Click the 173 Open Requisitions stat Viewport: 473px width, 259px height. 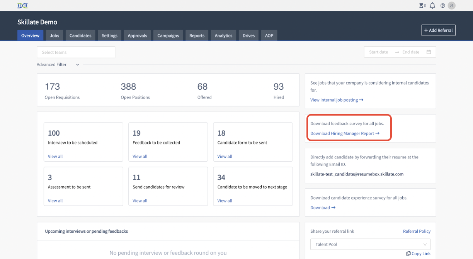pos(62,90)
